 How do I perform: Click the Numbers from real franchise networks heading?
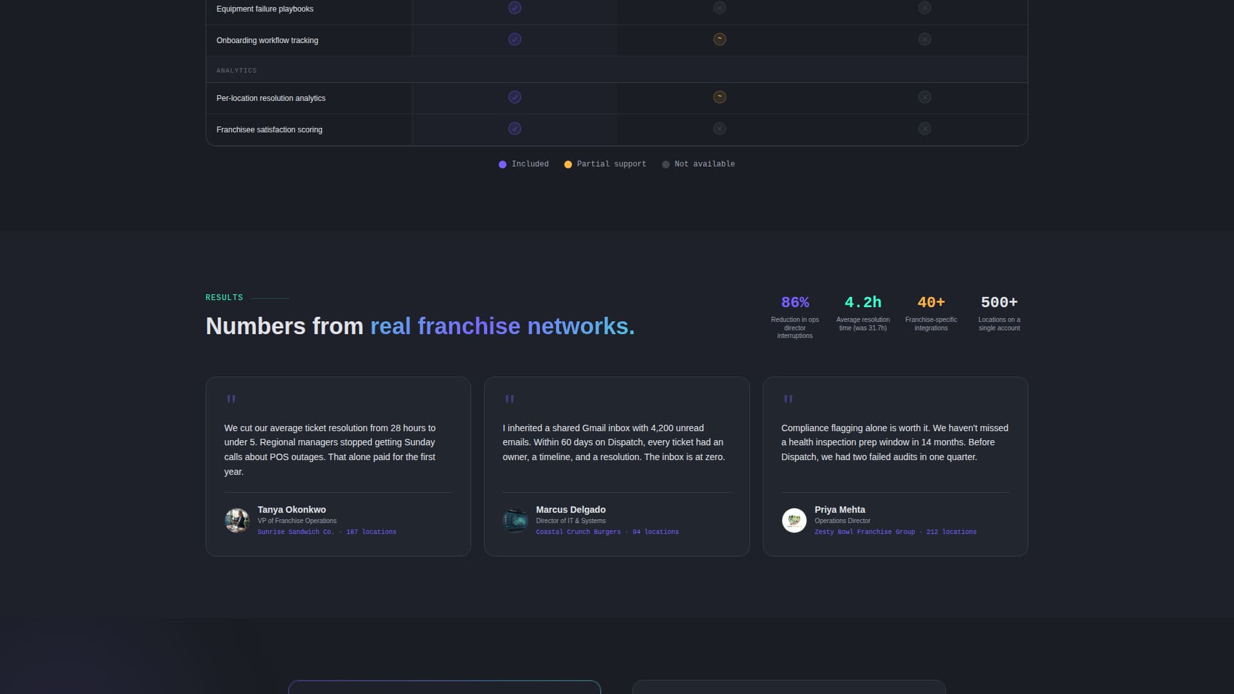pyautogui.click(x=420, y=326)
